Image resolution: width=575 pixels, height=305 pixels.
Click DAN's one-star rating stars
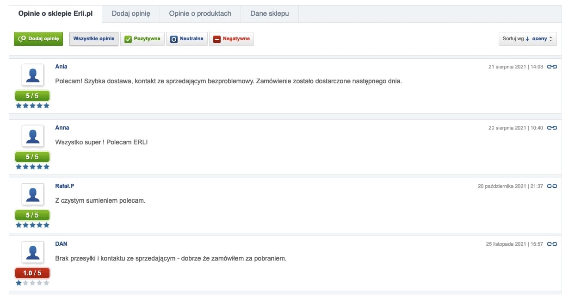[32, 283]
